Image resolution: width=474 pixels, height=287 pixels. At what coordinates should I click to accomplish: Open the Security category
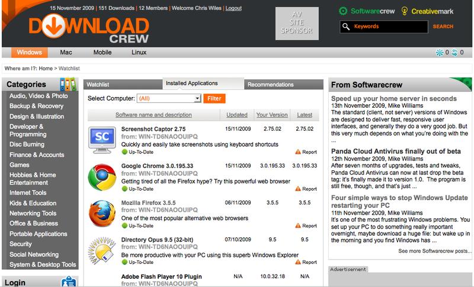(x=21, y=244)
